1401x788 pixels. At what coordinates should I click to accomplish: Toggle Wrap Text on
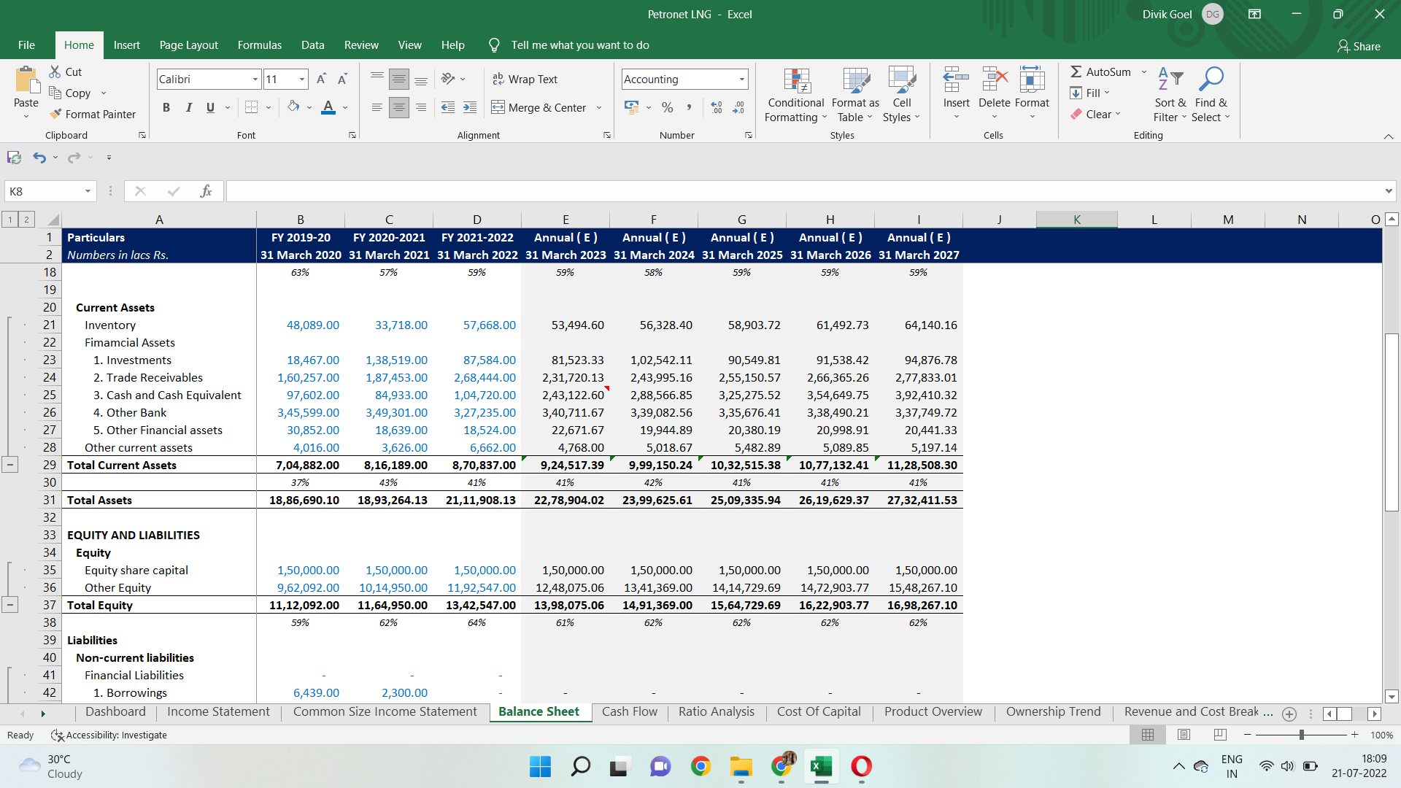(x=525, y=79)
